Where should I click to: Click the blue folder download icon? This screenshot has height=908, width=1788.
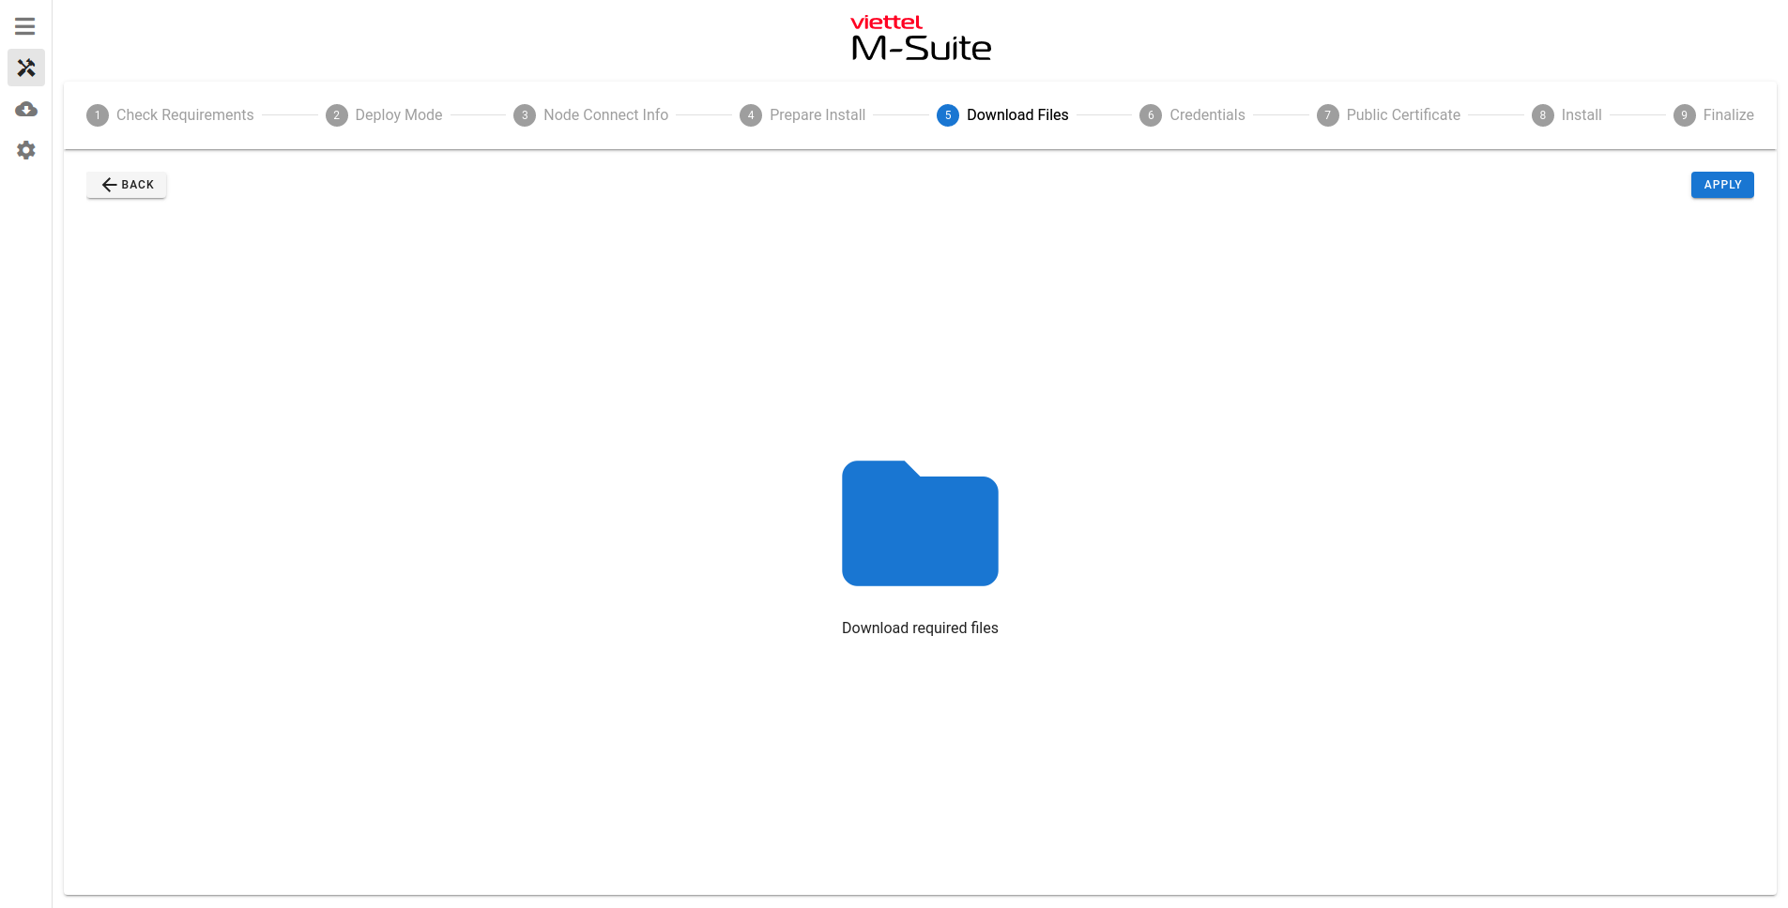[x=920, y=523]
